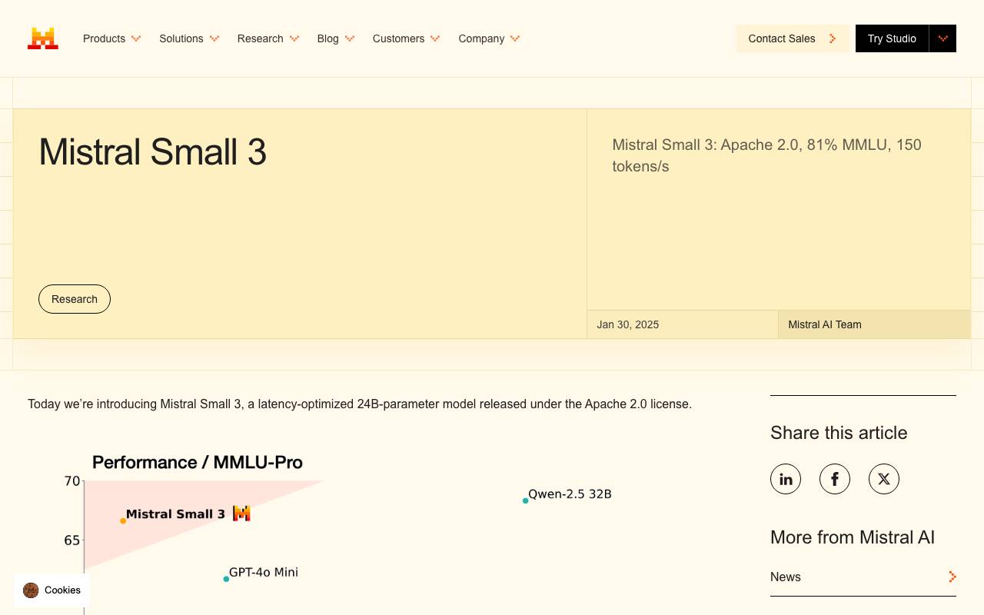Click the arrow next to News

coord(952,577)
